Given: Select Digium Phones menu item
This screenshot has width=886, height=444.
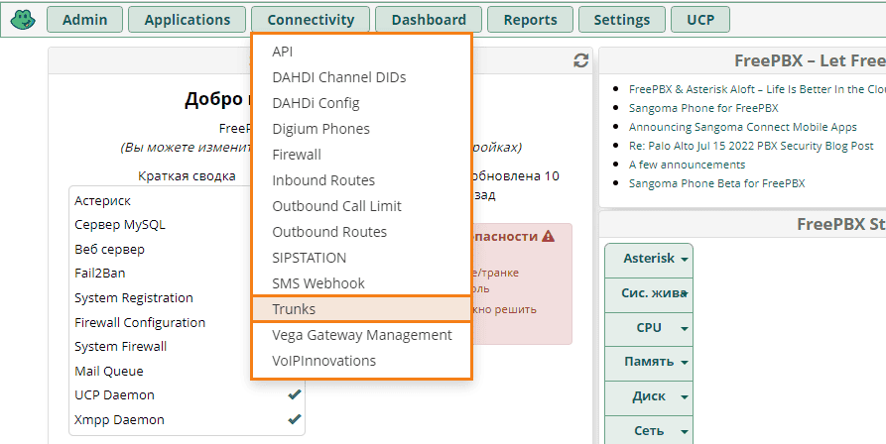Looking at the screenshot, I should [x=361, y=129].
